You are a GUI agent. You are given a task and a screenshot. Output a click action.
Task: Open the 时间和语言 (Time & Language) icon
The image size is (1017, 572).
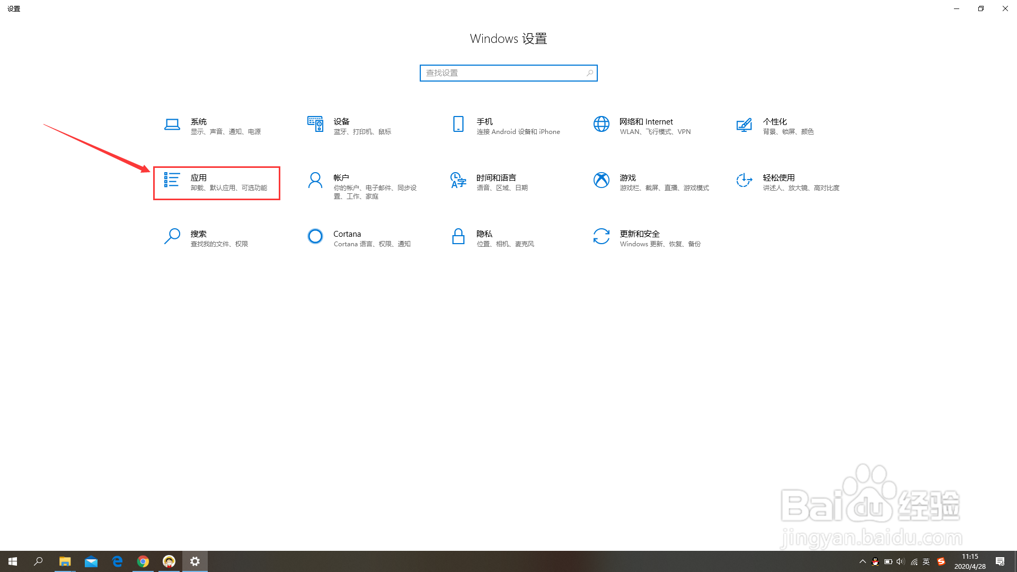[x=458, y=180]
